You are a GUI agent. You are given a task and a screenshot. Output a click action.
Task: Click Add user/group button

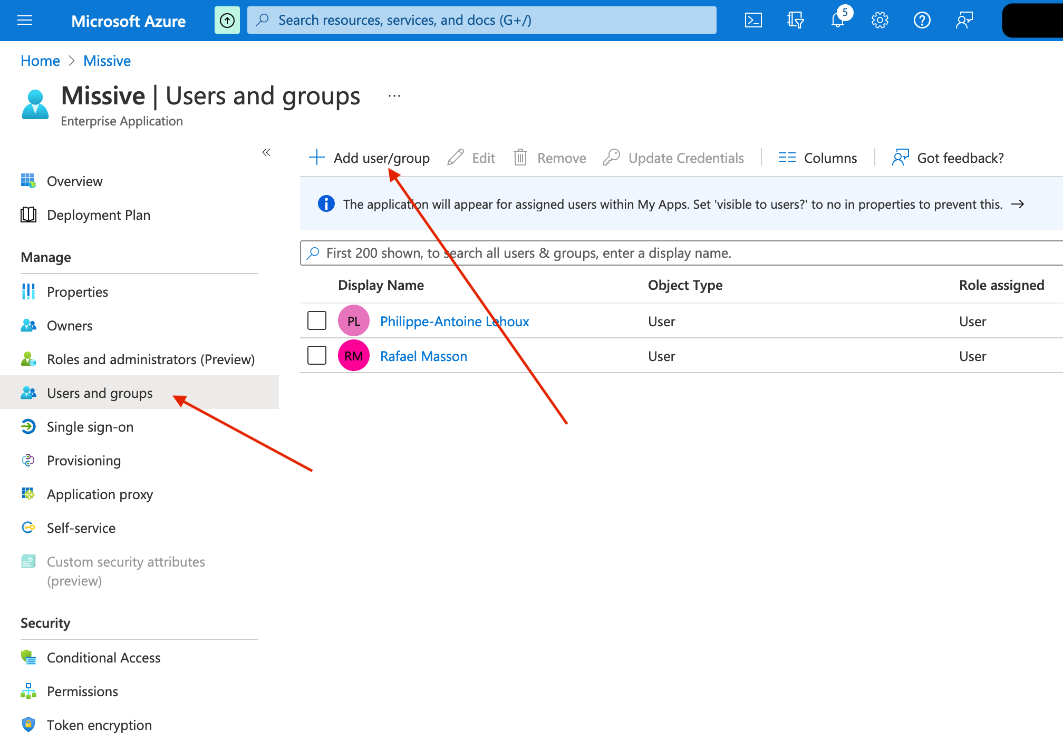click(369, 158)
